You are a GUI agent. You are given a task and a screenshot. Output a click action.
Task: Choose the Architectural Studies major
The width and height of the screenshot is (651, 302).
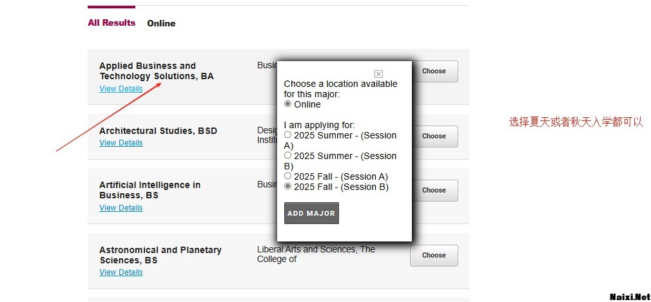click(x=434, y=136)
